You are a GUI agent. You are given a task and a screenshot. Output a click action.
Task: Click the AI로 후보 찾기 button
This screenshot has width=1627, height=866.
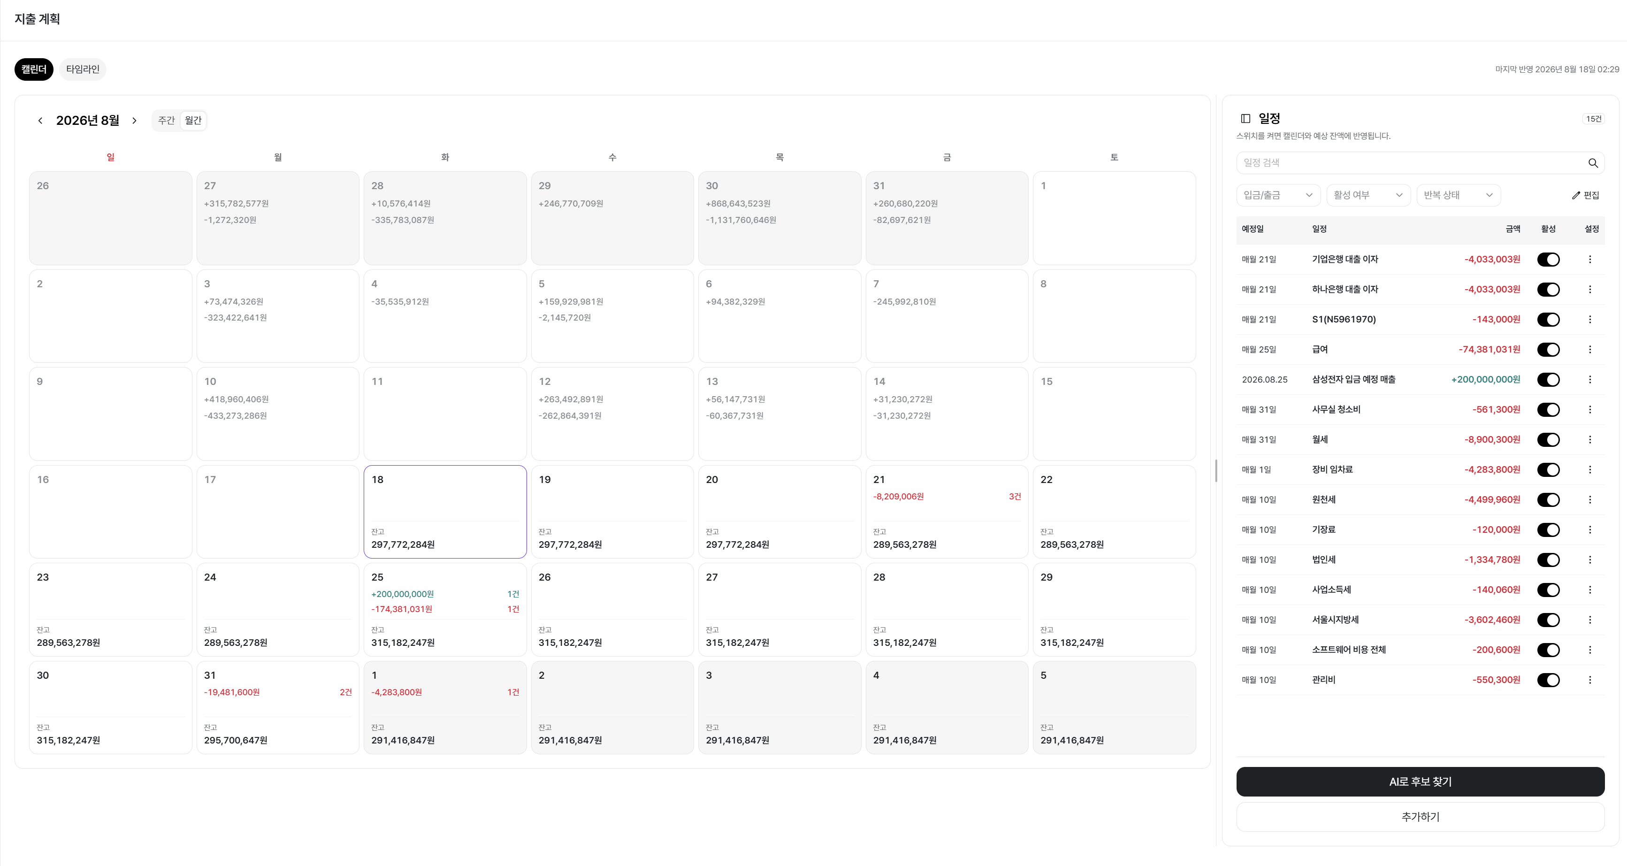click(x=1420, y=782)
